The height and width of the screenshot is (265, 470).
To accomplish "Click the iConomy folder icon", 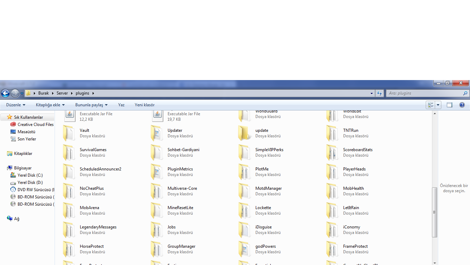I will pos(332,230).
